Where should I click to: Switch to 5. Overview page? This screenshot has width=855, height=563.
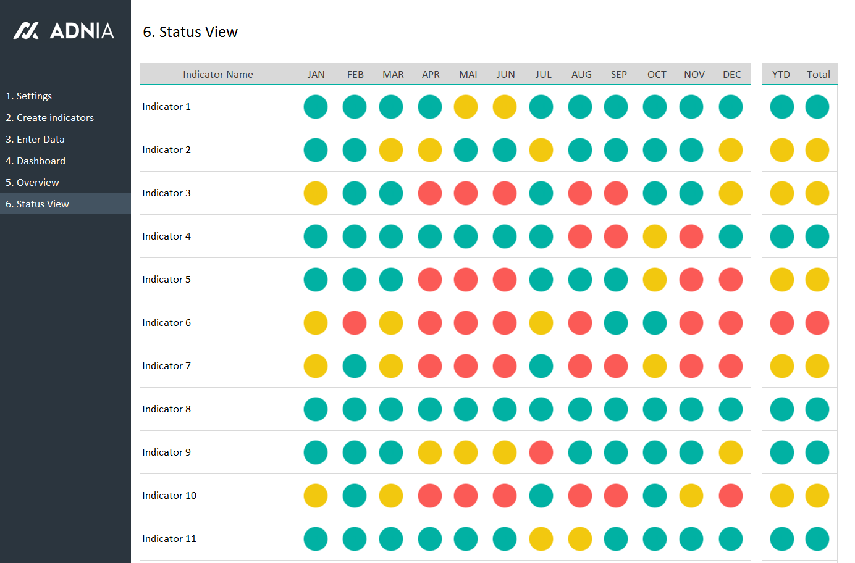point(32,183)
